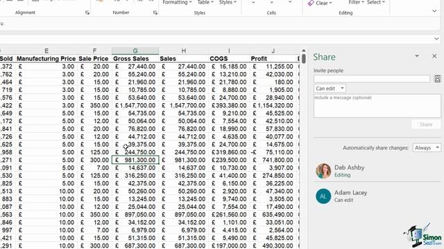The height and width of the screenshot is (249, 444).
Task: Select column G header
Action: pos(135,50)
